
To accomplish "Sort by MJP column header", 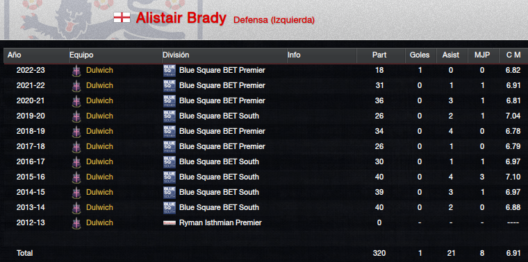I will pos(482,55).
